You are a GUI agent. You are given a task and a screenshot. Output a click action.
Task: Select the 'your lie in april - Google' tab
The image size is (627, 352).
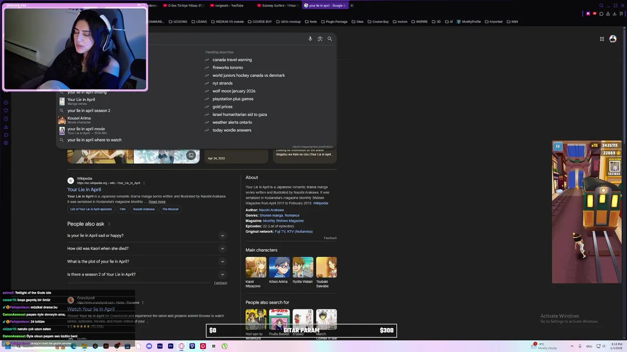point(324,5)
